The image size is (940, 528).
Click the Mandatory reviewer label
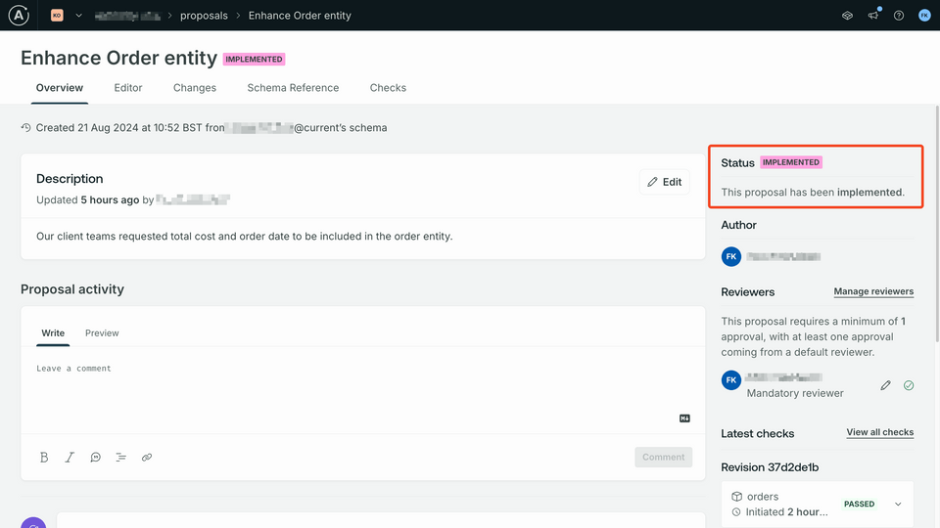[795, 393]
